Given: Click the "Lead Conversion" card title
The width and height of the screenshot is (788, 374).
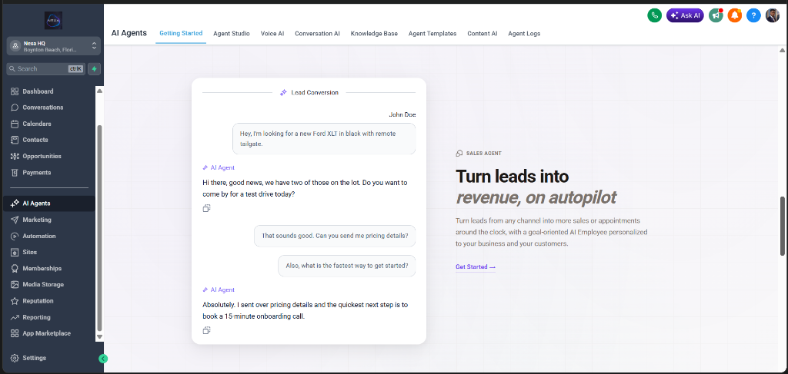Looking at the screenshot, I should (315, 92).
